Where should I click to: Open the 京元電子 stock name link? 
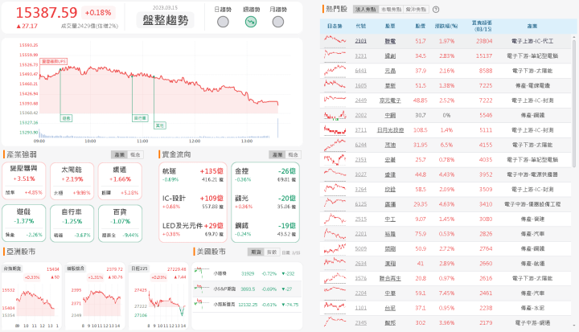point(390,100)
